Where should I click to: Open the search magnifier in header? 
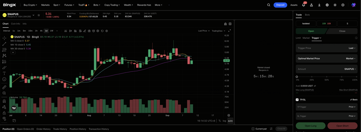click(x=268, y=5)
